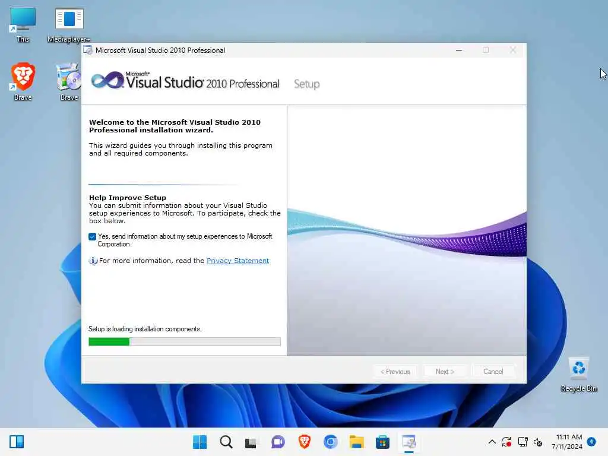
Task: Click the Previous button
Action: [395, 372]
